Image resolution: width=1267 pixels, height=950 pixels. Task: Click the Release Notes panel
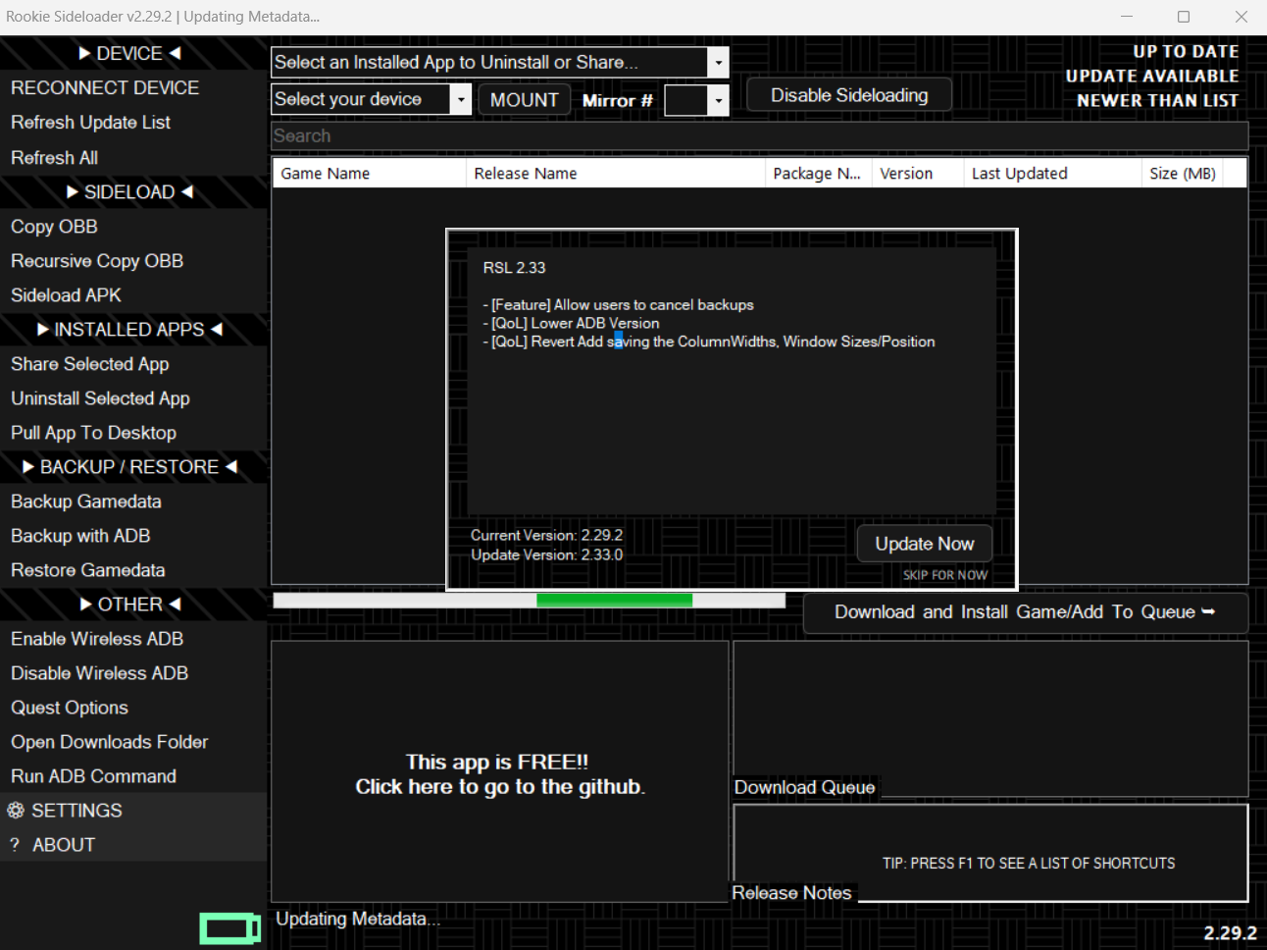click(x=990, y=854)
